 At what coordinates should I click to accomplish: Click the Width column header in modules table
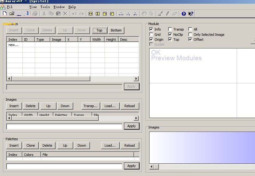[97, 40]
